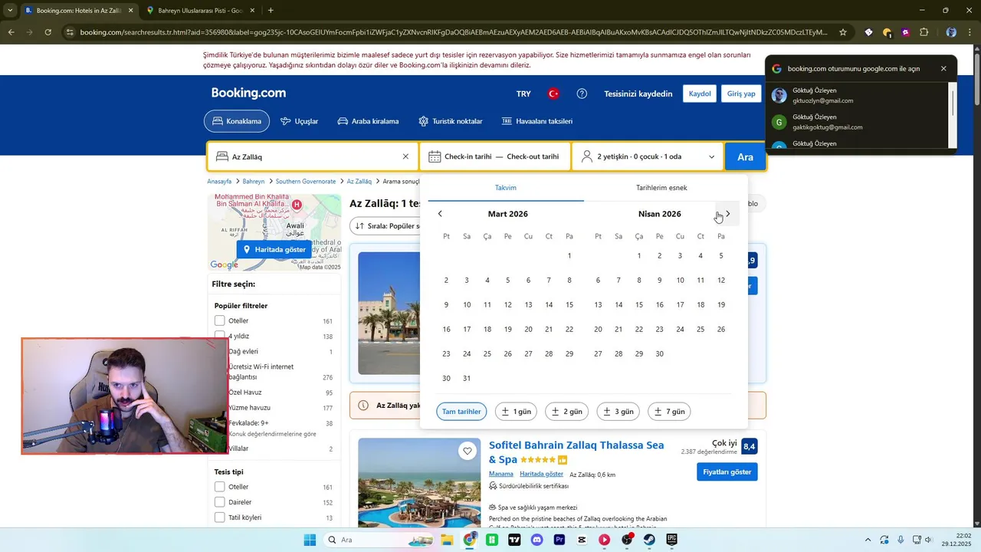Click Fiyatları göster for Sofitel Bahrain
Screen dimensions: 981x552
pos(727,472)
